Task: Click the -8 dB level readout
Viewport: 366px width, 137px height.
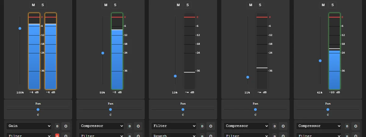Action: point(117,92)
